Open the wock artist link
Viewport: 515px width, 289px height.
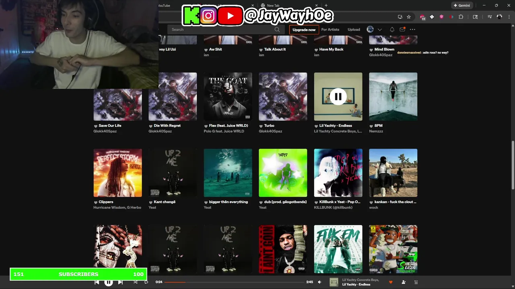(x=374, y=208)
